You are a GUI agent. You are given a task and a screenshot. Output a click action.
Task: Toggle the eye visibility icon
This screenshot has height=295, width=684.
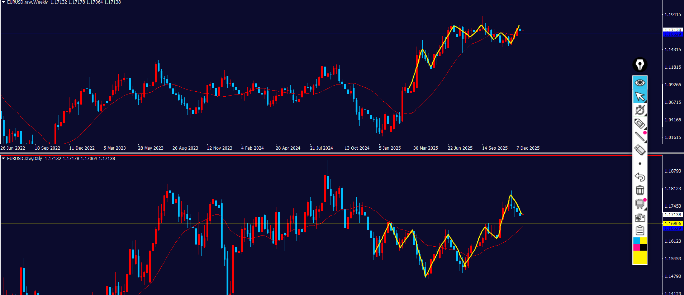click(640, 83)
